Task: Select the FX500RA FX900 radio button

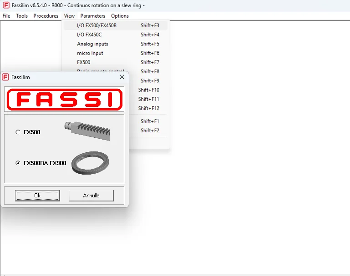Action: pos(18,163)
